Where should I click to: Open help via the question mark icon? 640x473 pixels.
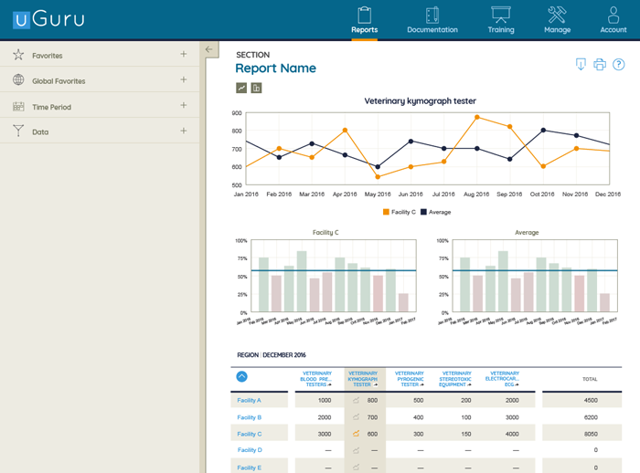click(619, 65)
